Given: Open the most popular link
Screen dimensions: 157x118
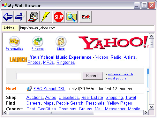Looking at the screenshot, I should coord(118,78).
